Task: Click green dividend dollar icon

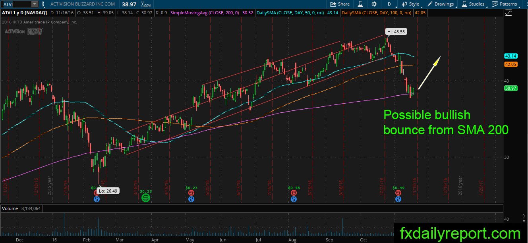Action: click(146, 198)
